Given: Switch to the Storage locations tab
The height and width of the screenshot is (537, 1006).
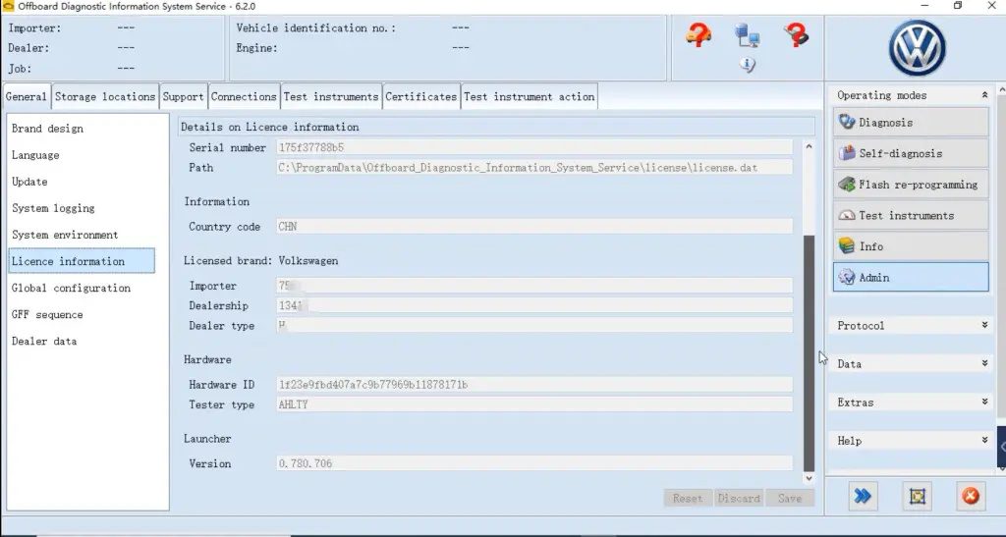Looking at the screenshot, I should (105, 97).
